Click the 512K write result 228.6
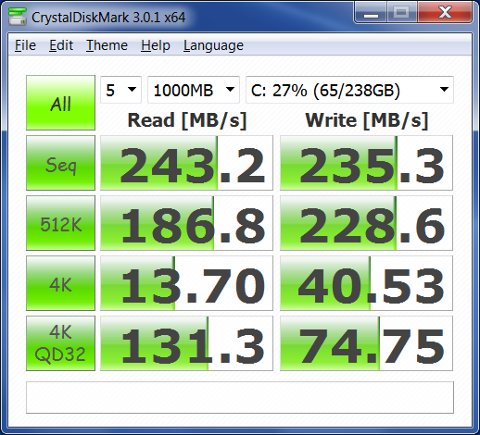Image resolution: width=480 pixels, height=435 pixels. pyautogui.click(x=366, y=223)
